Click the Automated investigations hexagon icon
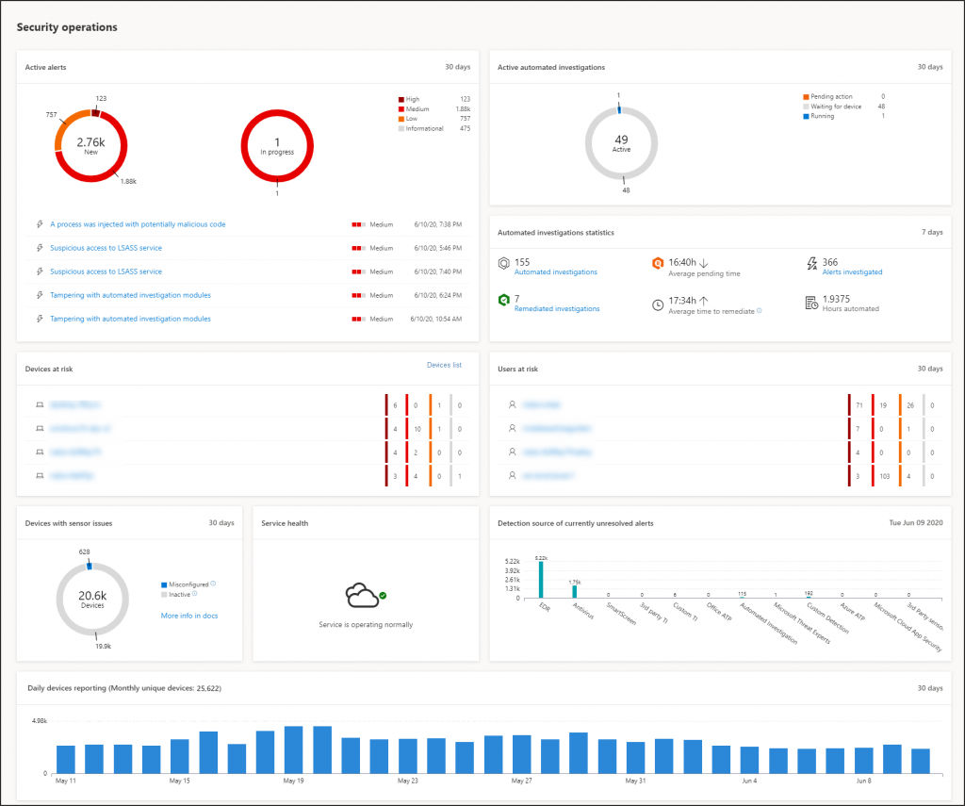The width and height of the screenshot is (965, 806). [x=505, y=265]
